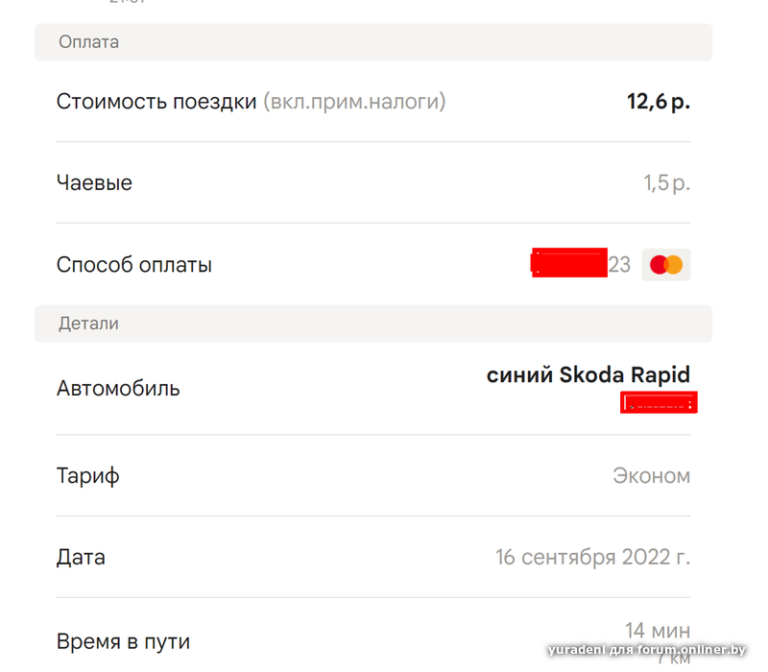Select the Эконом tariff value

click(x=651, y=476)
